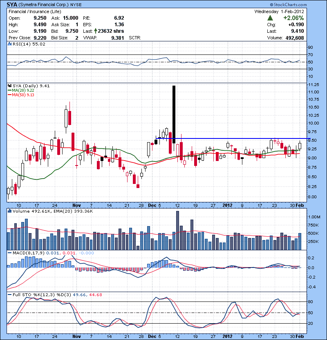This screenshot has height=340, width=327.
Task: Click the Open value 9.250
Action: point(40,18)
